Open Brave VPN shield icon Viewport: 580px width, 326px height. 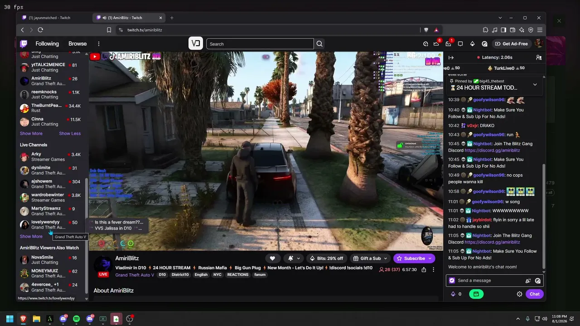click(x=531, y=30)
